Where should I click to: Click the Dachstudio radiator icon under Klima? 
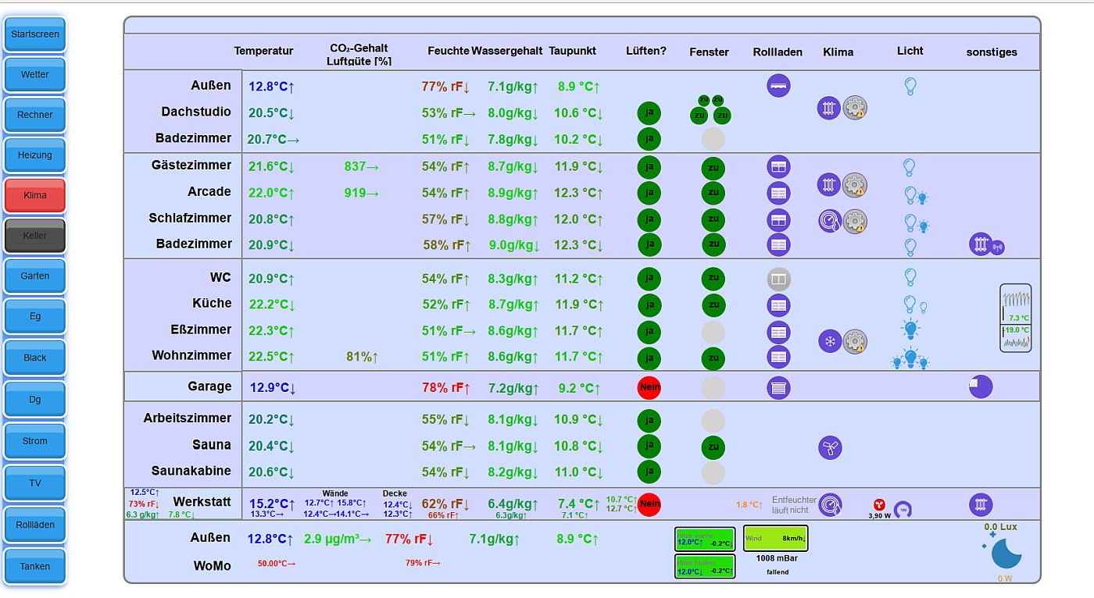[x=829, y=108]
